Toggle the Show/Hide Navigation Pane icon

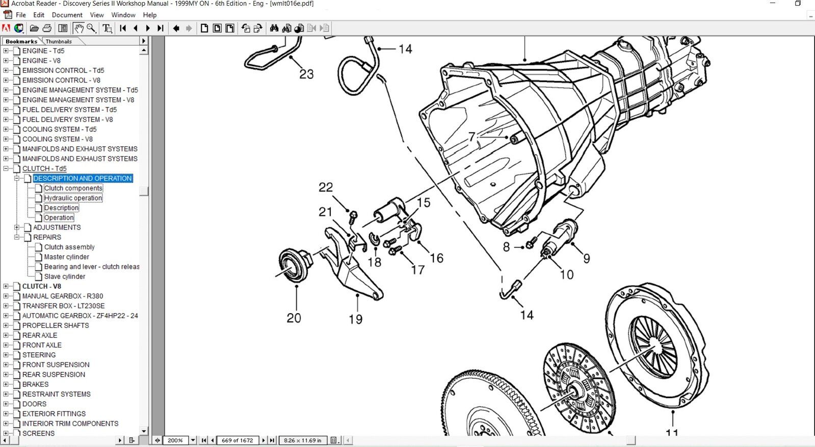[63, 28]
